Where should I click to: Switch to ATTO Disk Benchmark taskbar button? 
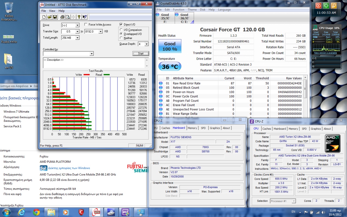coord(96,212)
